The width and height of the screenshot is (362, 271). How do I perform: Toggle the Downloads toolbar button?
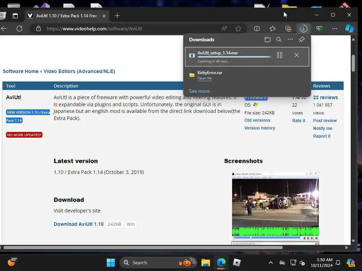[x=303, y=29]
